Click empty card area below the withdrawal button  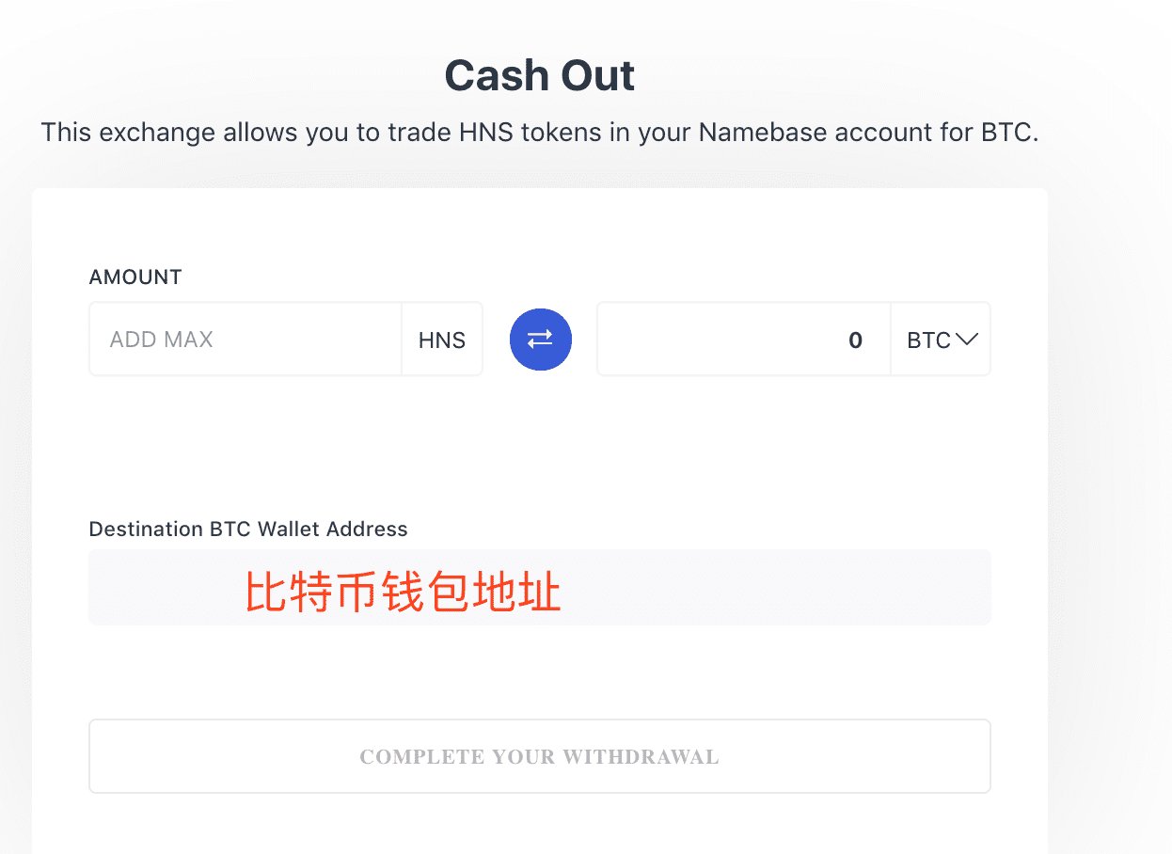point(540,826)
